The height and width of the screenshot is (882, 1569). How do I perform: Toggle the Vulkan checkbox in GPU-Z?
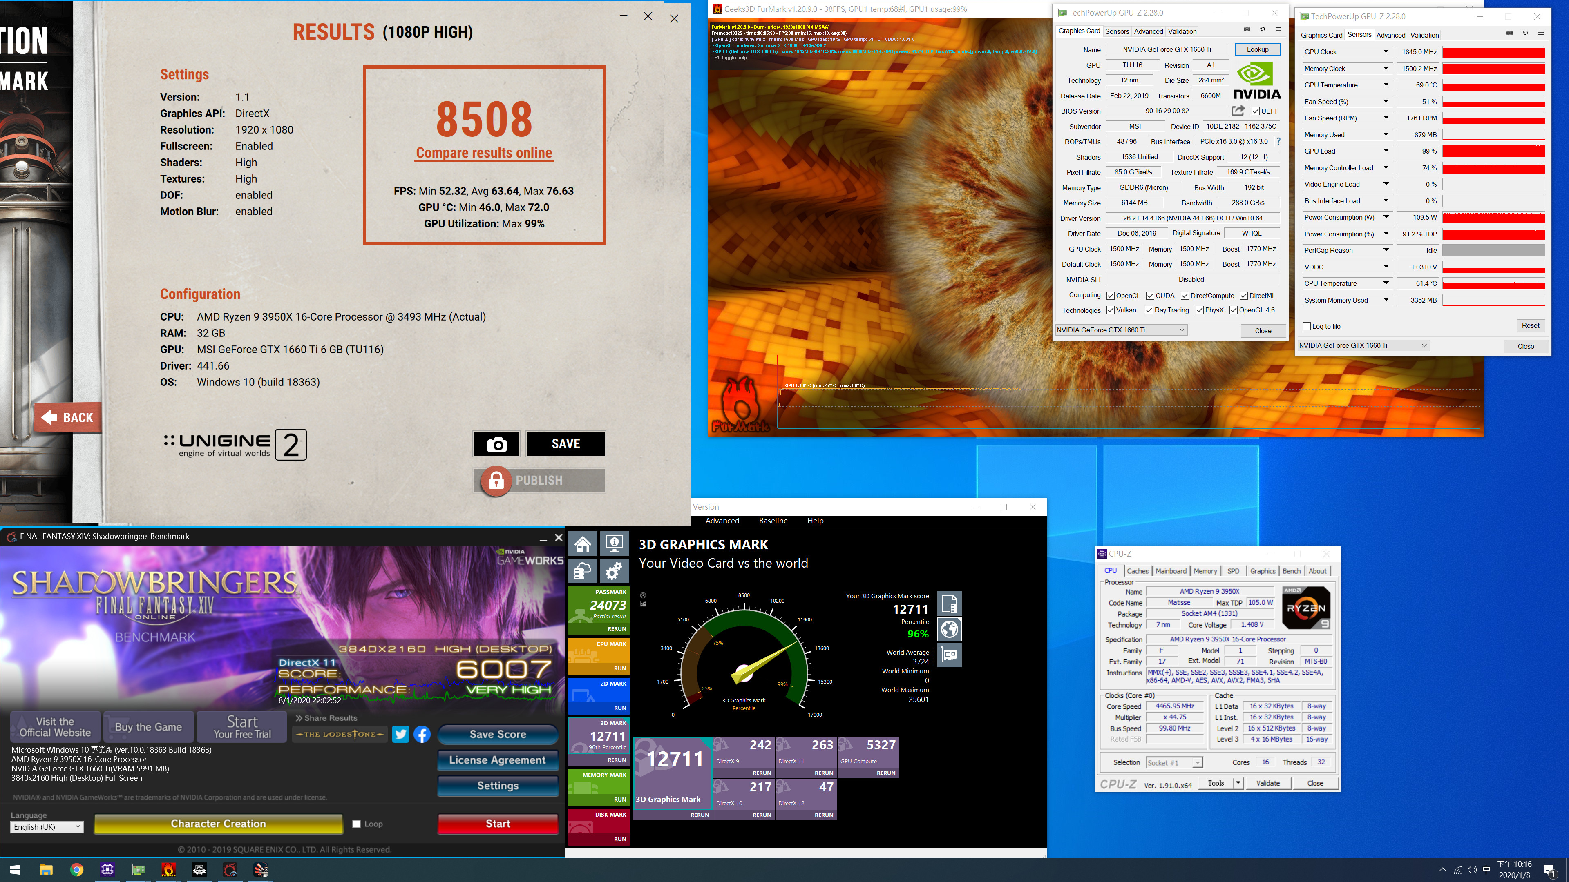(1111, 310)
